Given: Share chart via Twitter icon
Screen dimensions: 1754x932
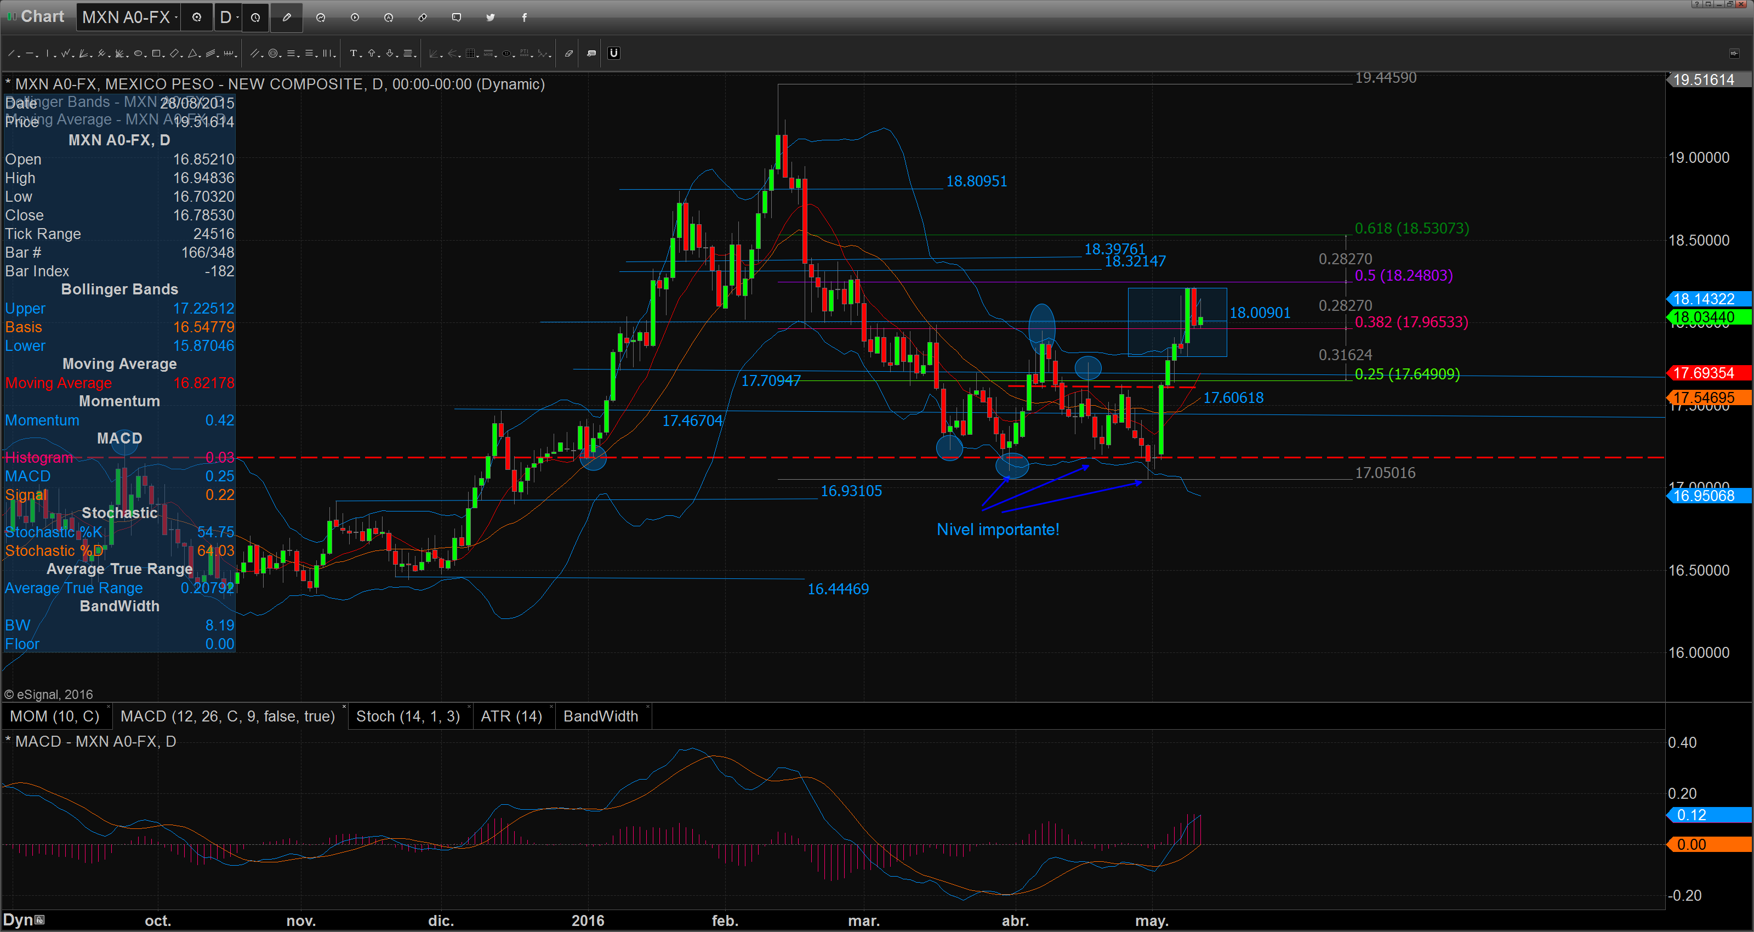Looking at the screenshot, I should (490, 17).
